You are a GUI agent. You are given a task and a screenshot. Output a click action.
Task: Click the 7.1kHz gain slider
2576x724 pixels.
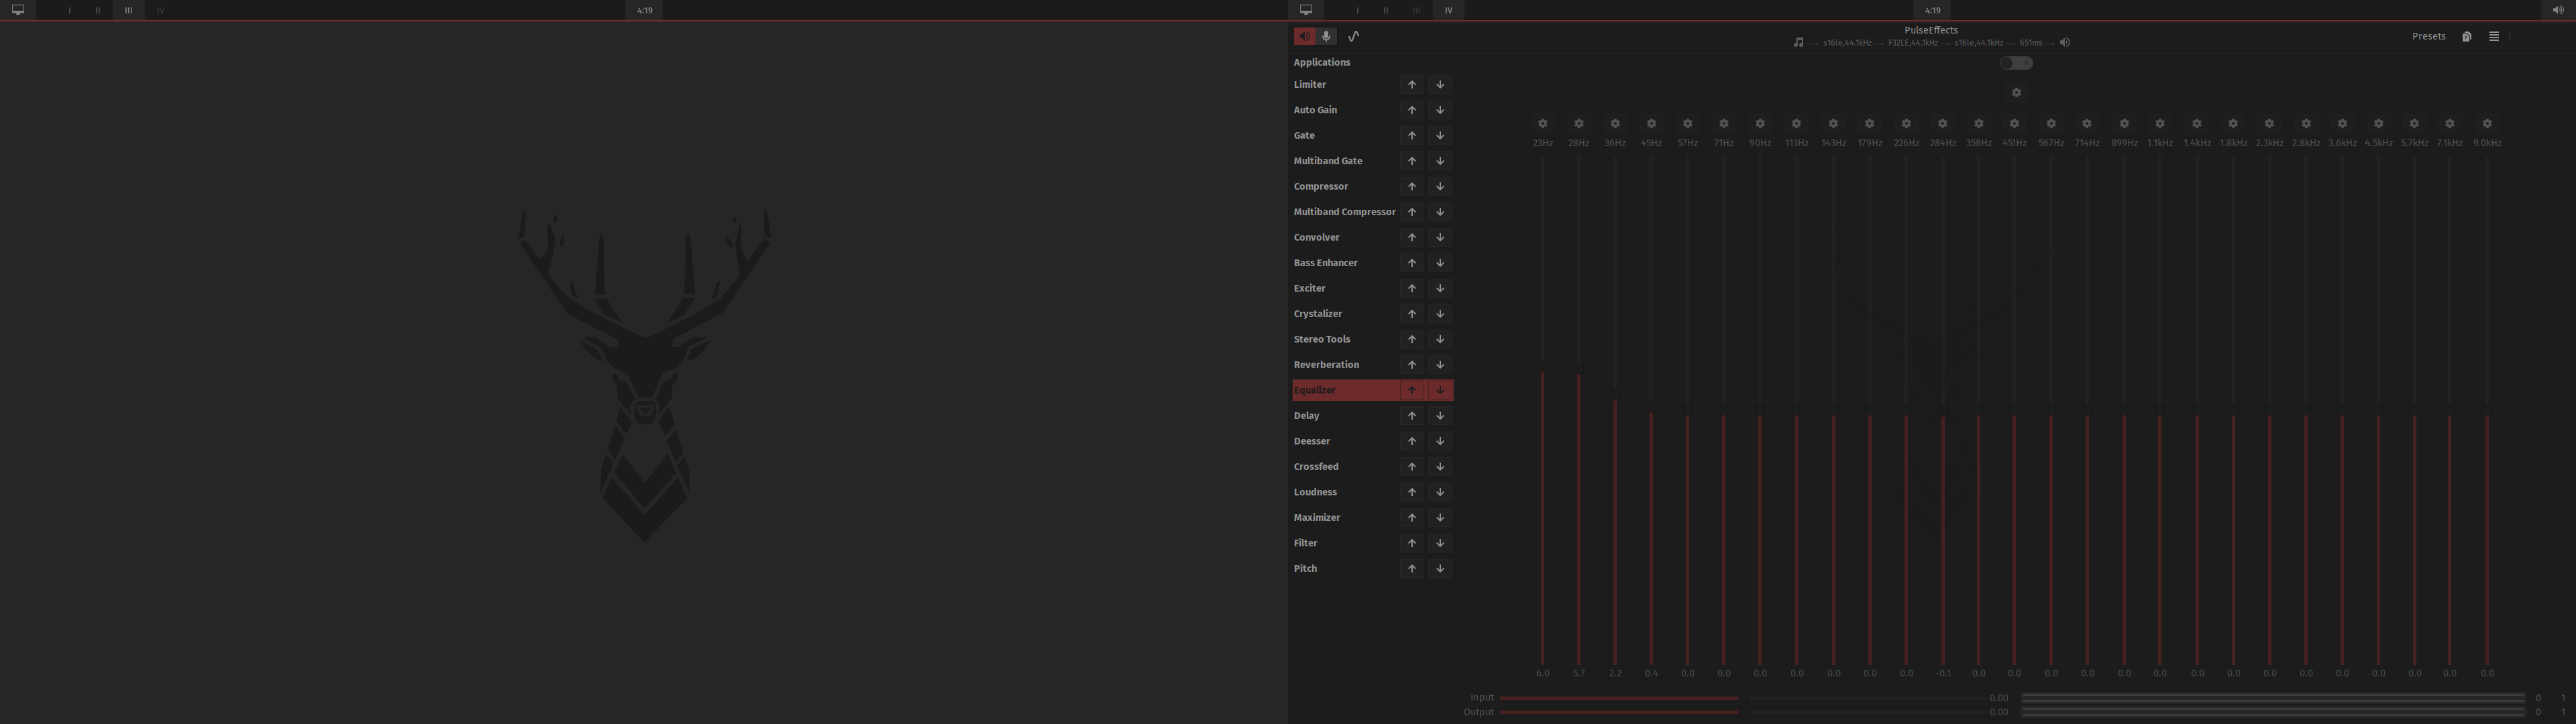point(2450,410)
